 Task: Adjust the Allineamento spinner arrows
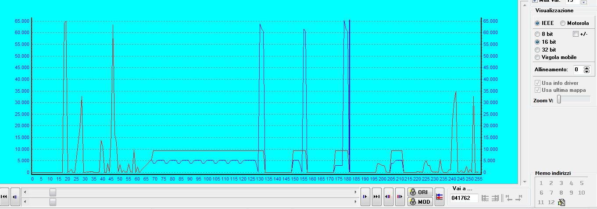click(x=587, y=70)
